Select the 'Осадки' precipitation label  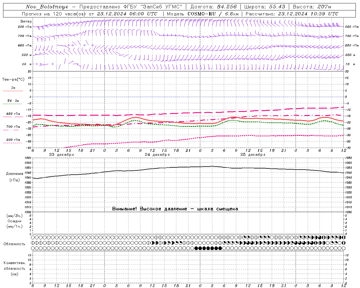(15, 221)
